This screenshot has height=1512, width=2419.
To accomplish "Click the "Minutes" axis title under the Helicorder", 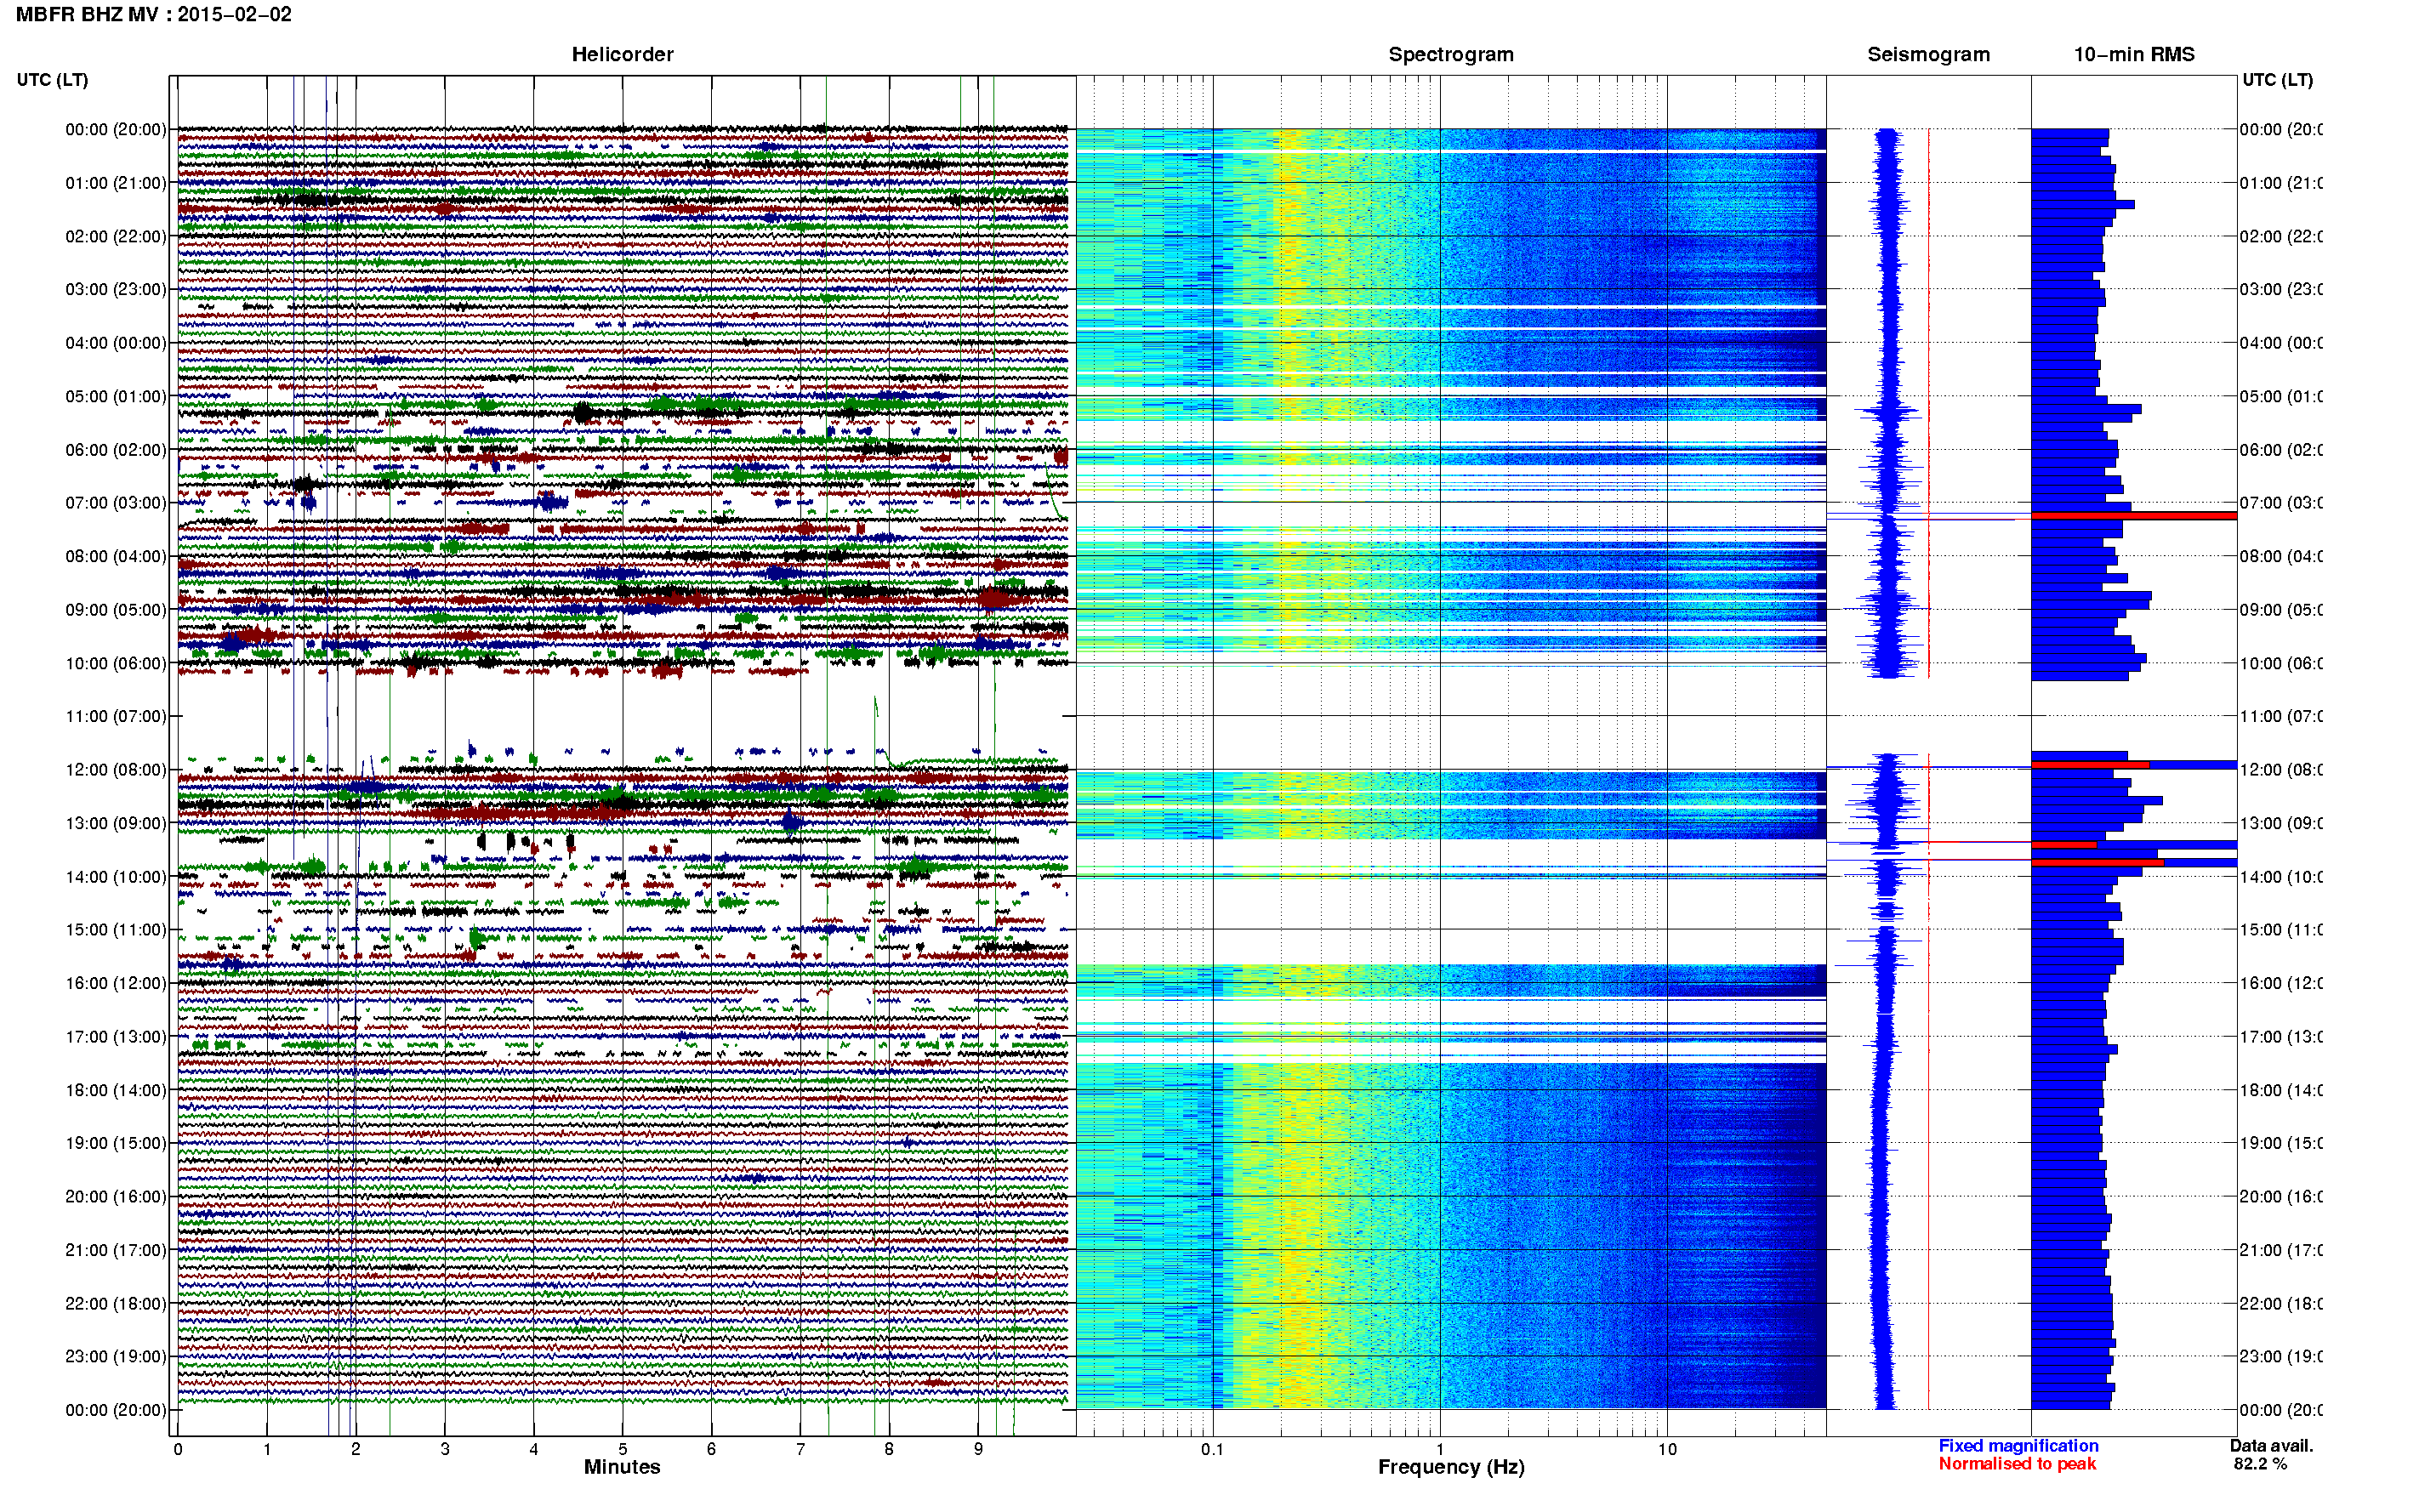I will [622, 1467].
